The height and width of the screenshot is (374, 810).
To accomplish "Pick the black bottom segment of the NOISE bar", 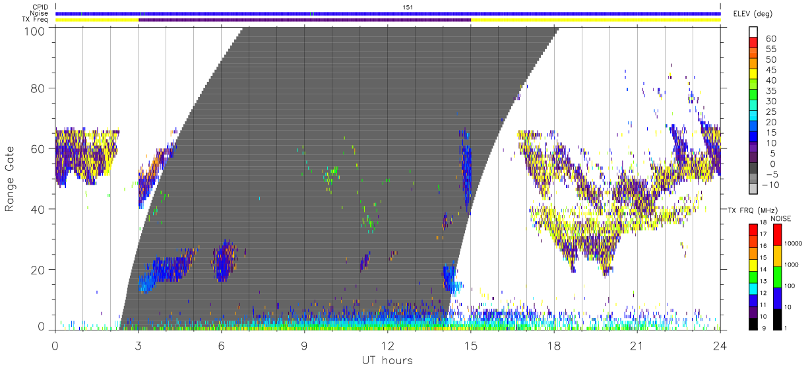I will click(778, 319).
